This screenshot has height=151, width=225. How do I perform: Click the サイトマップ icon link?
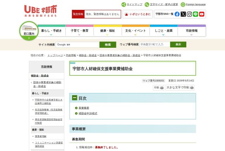tap(132, 5)
